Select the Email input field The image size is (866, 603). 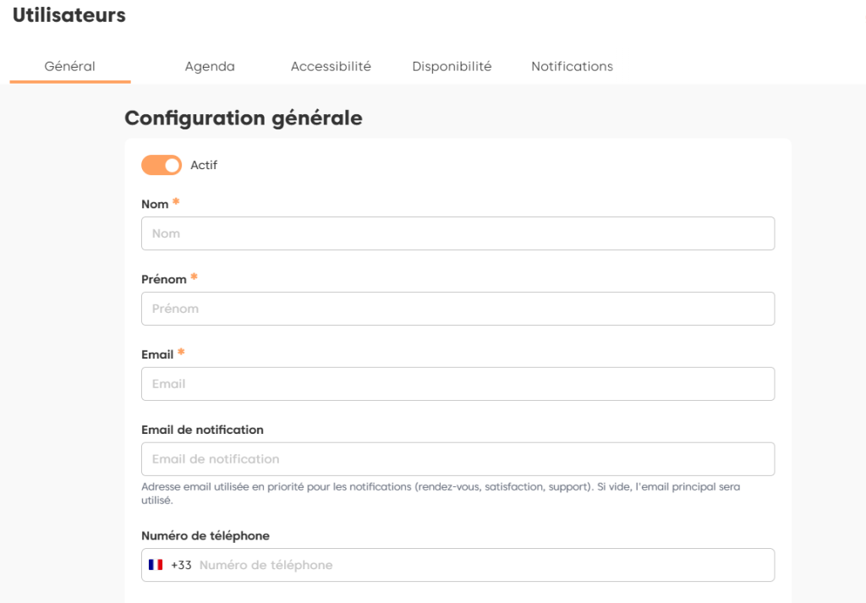tap(458, 384)
